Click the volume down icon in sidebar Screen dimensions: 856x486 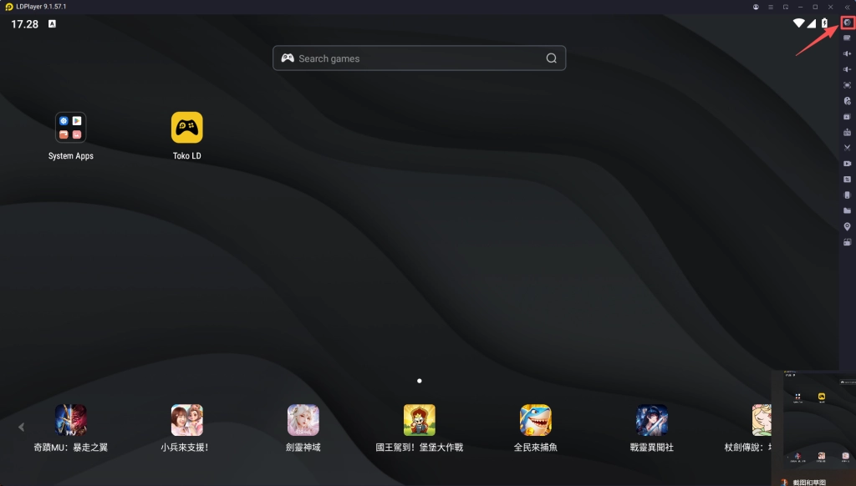pyautogui.click(x=847, y=69)
